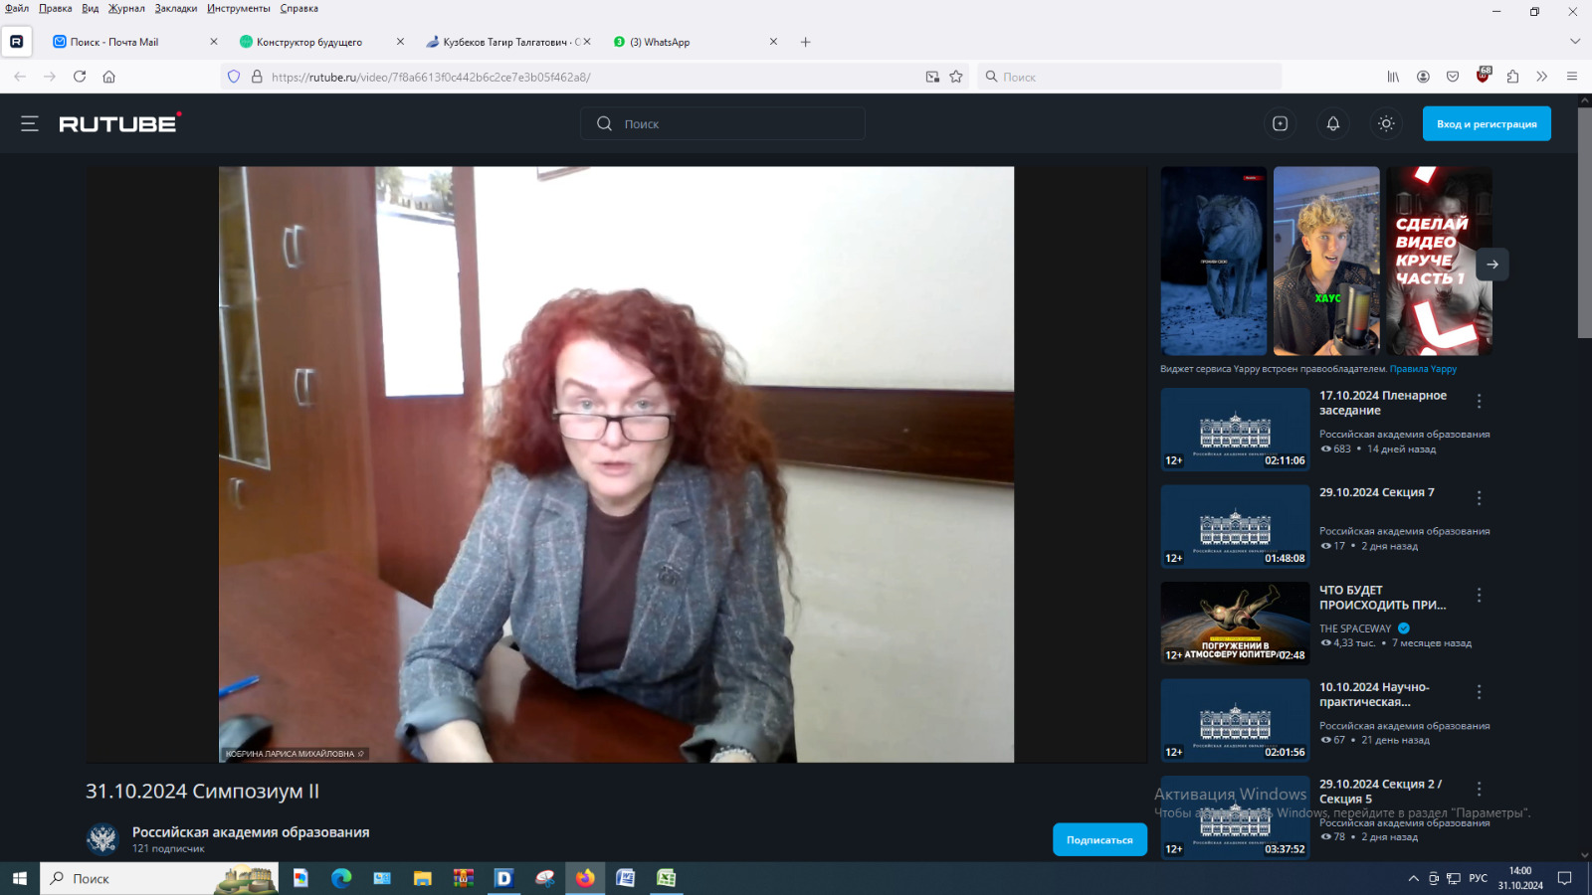This screenshot has width=1592, height=895.
Task: Bookmark this page with the star icon
Action: 956,77
